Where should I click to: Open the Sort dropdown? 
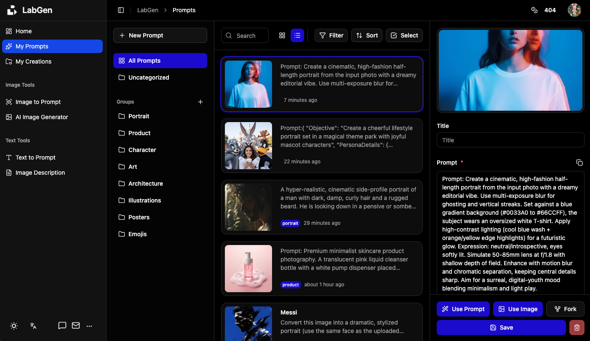[x=366, y=35]
